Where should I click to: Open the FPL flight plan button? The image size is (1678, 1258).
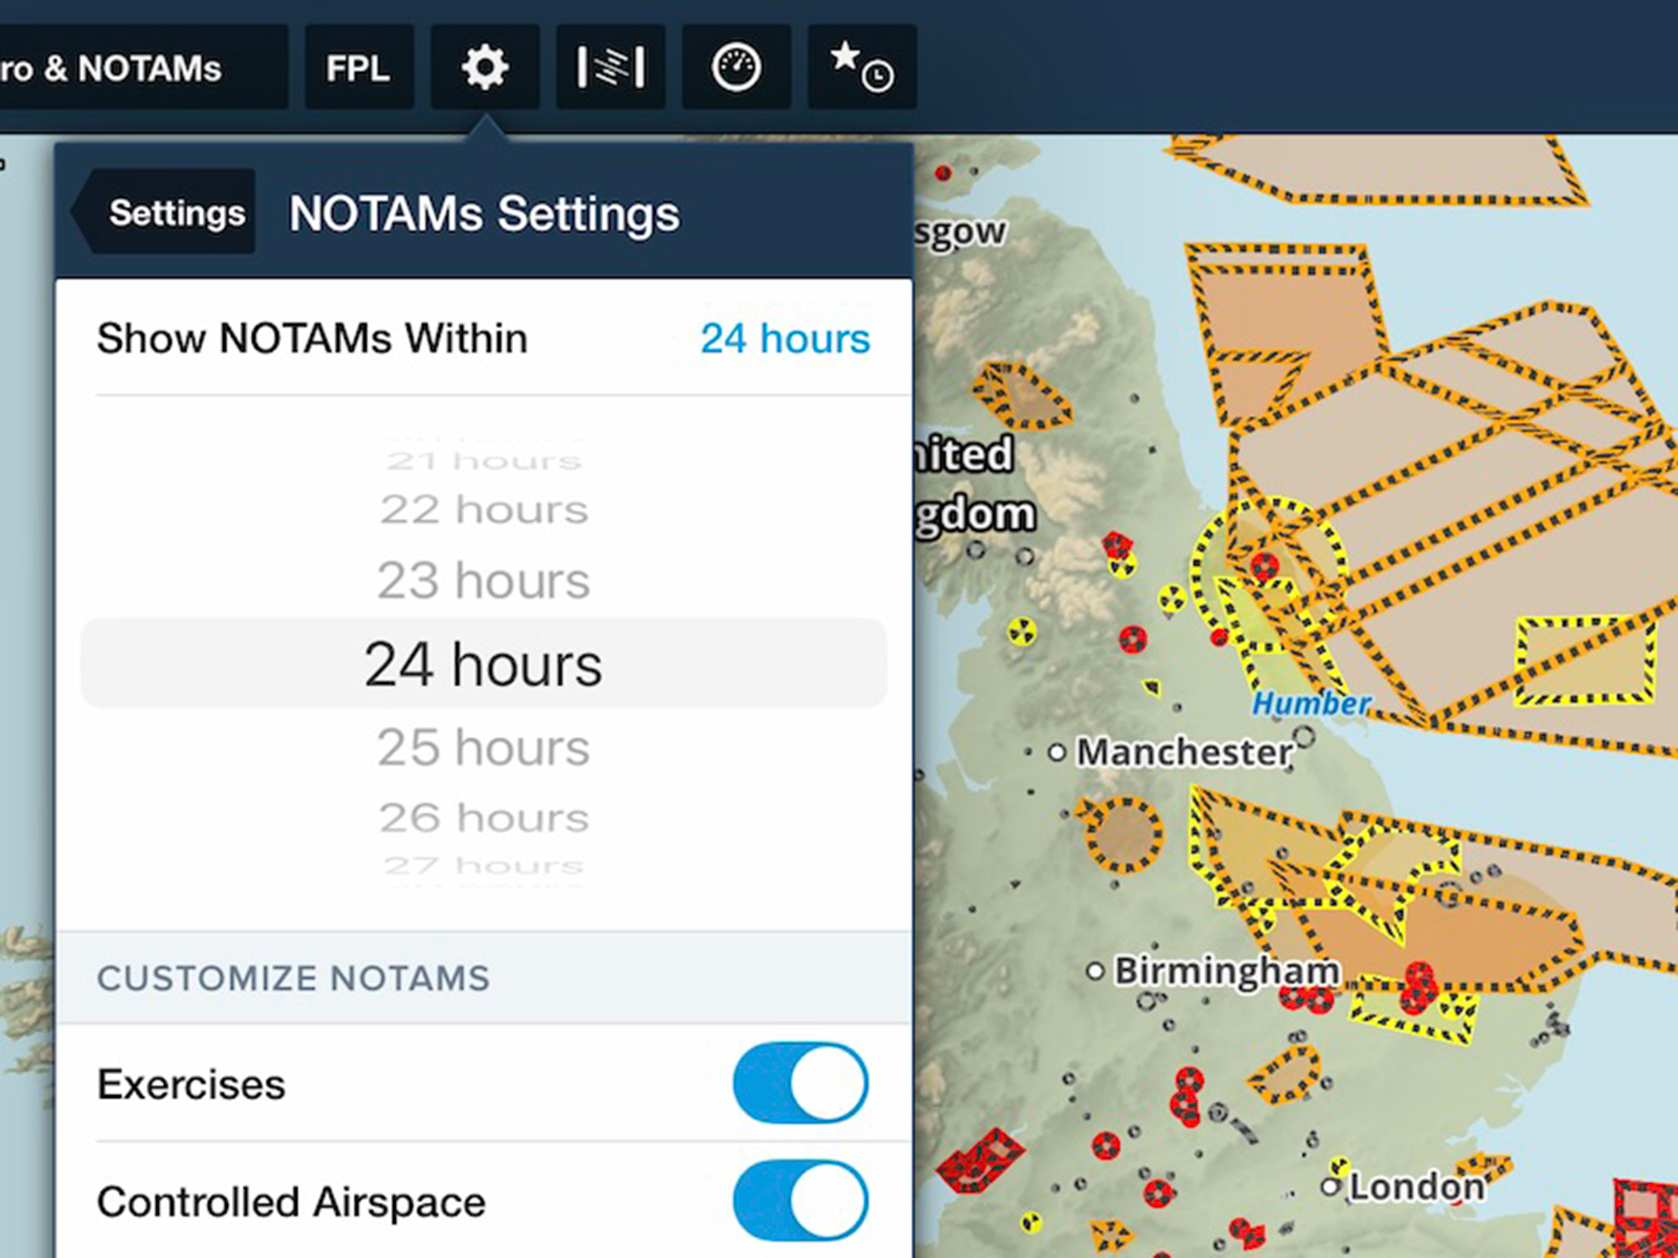tap(359, 68)
